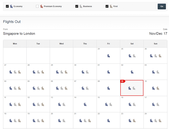Click the Flights Out heading
The image size is (169, 129).
click(x=12, y=22)
